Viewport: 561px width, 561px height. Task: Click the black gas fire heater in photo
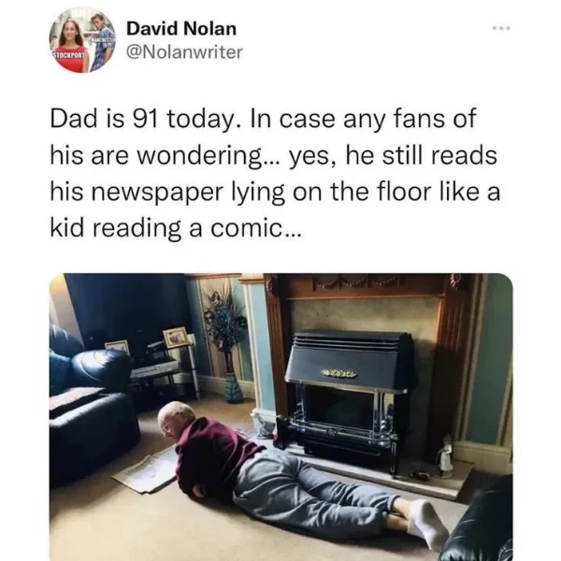tap(349, 397)
